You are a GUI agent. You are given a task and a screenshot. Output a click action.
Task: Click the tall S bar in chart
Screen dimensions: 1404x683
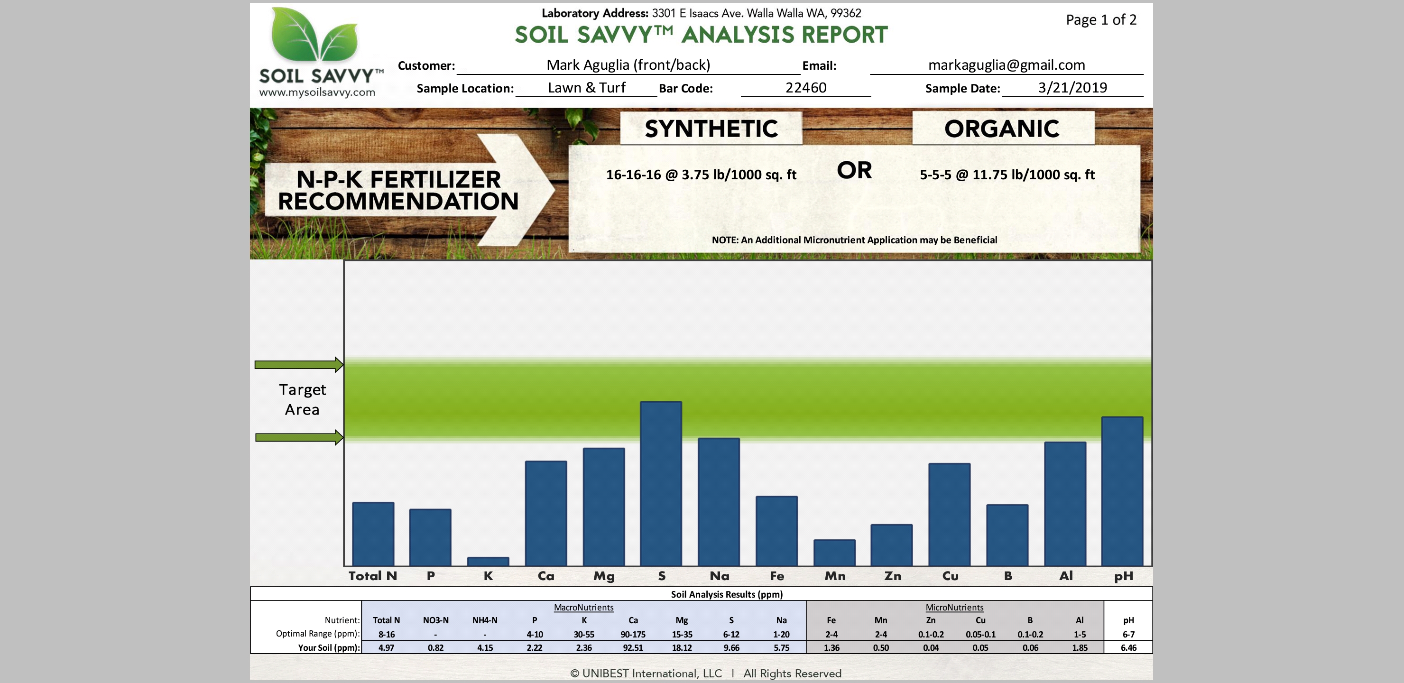[x=661, y=483]
